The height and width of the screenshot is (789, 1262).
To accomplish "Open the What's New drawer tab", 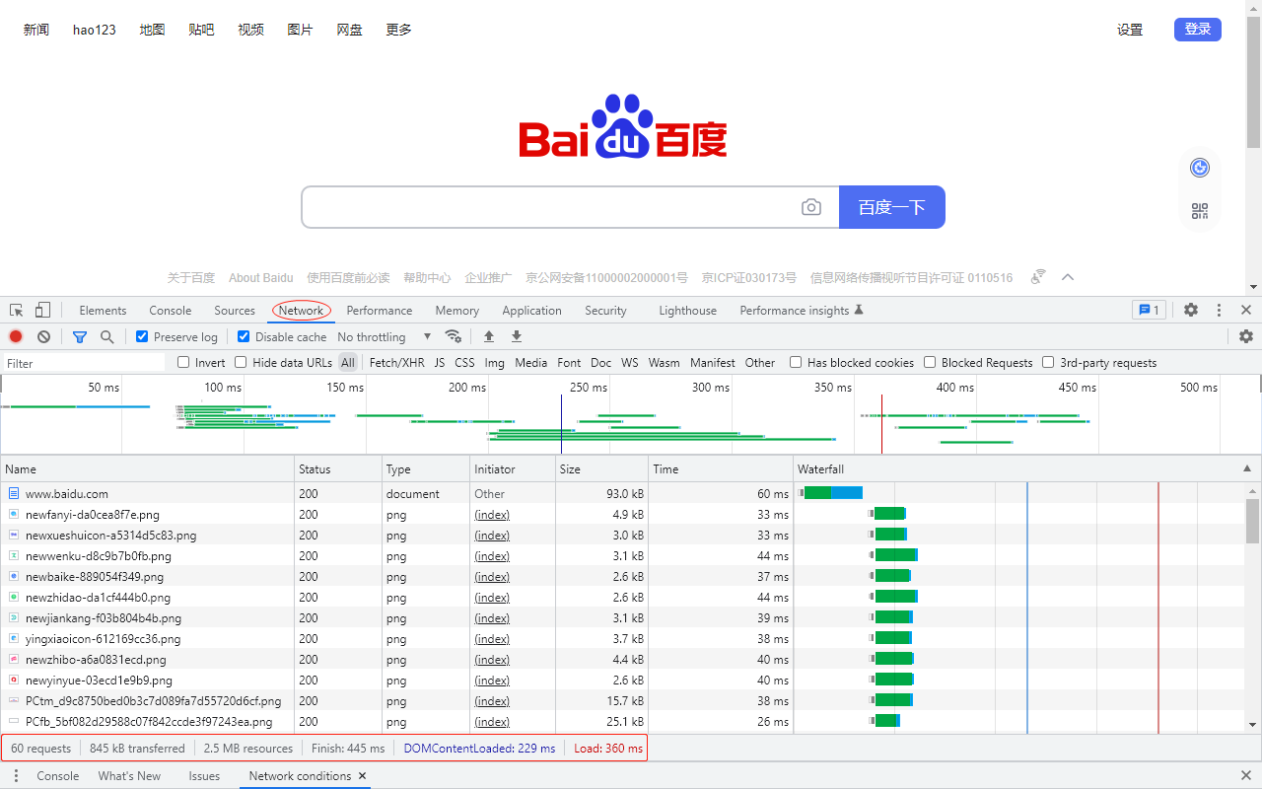I will point(129,776).
